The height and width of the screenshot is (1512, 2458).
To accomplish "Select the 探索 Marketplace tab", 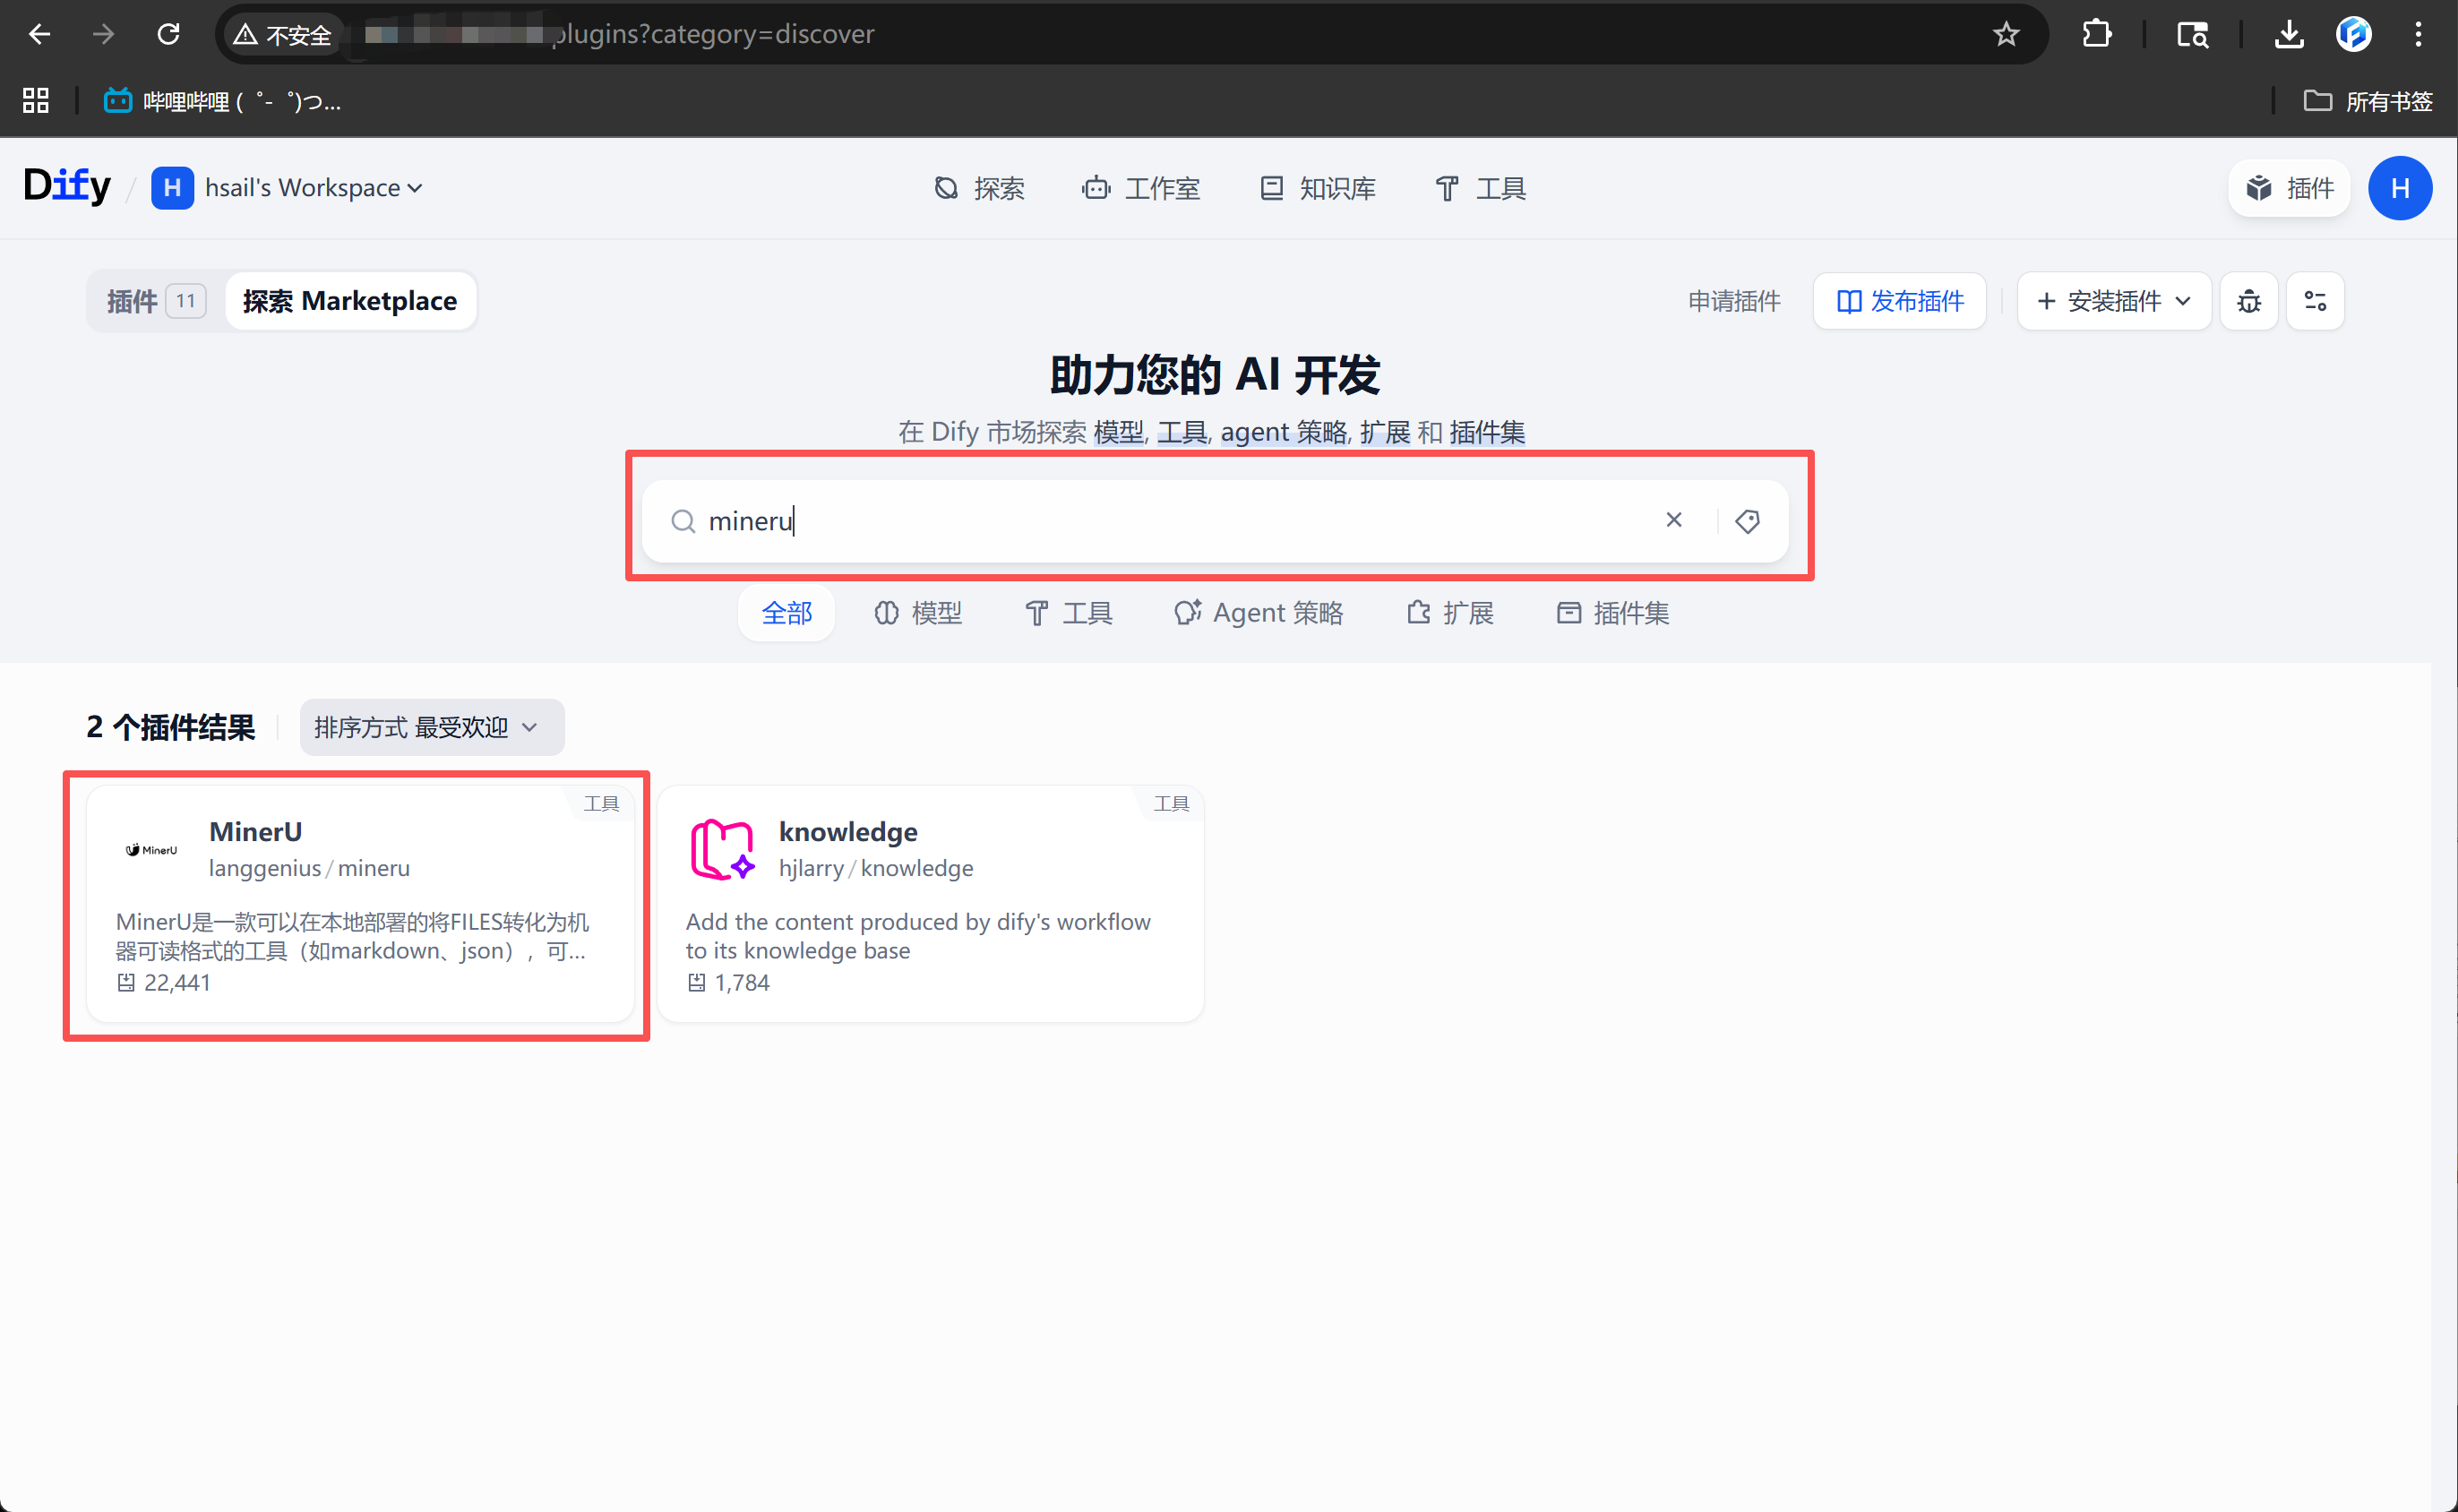I will point(350,301).
